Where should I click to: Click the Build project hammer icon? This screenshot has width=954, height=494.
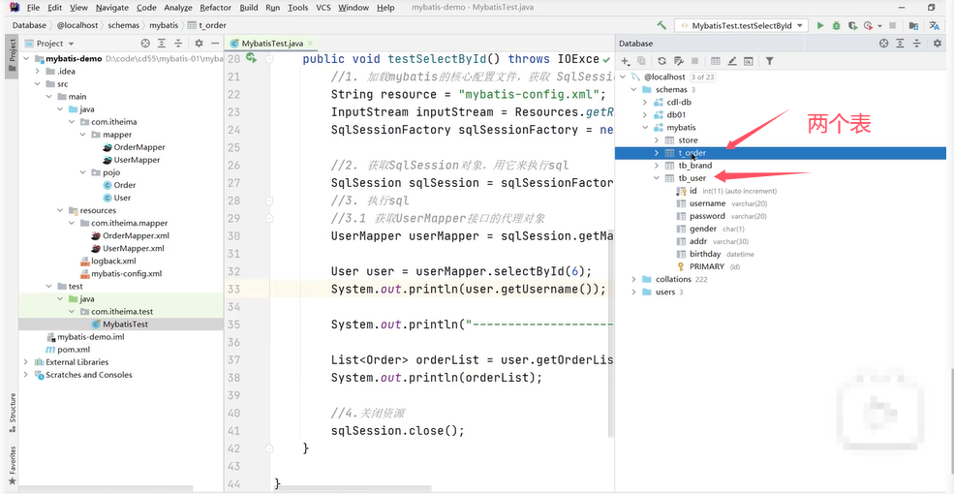tap(662, 25)
